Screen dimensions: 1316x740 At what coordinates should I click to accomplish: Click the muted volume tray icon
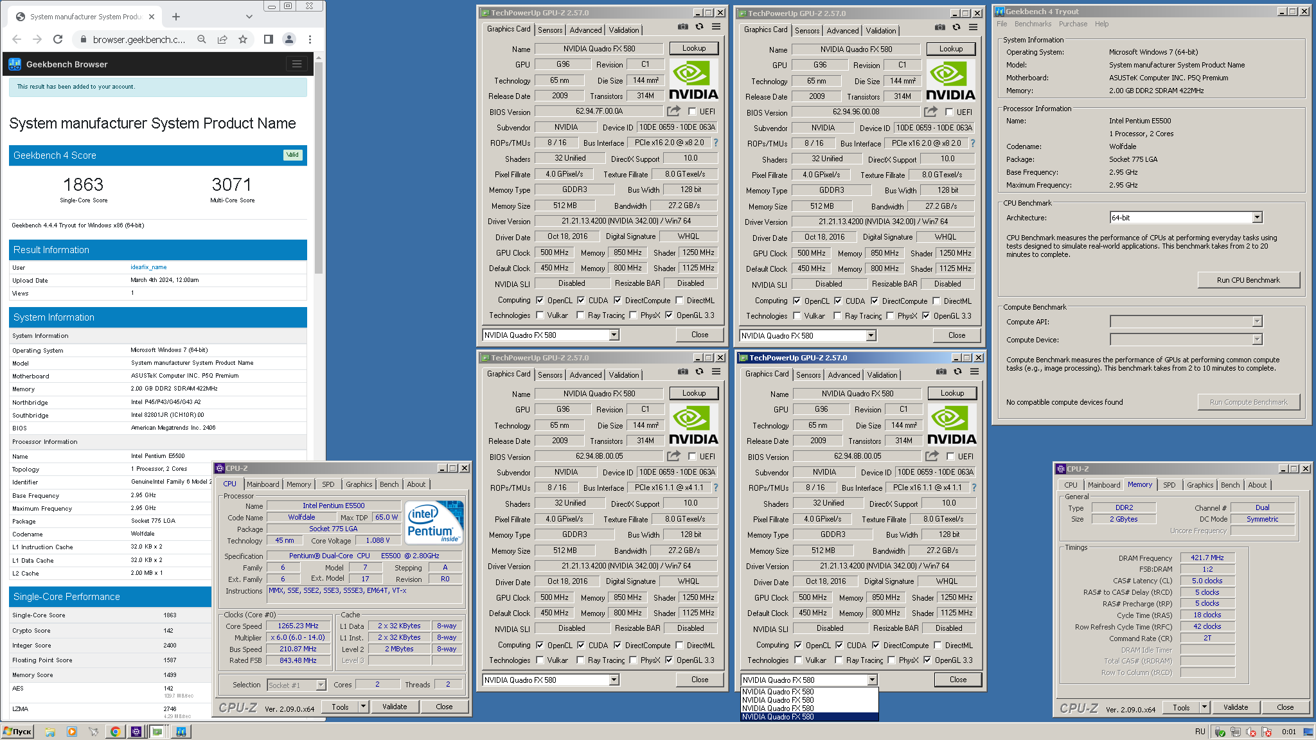[x=1250, y=732]
